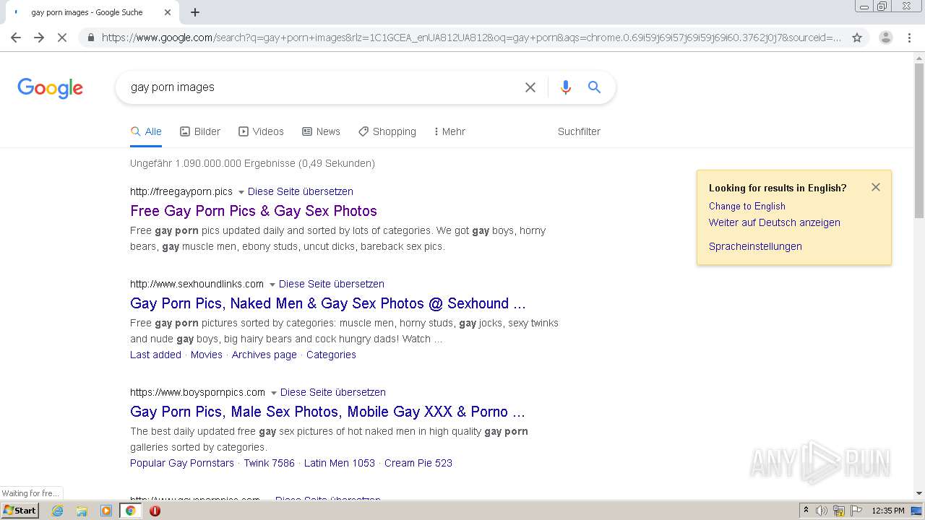925x520 pixels.
Task: Switch to Chrome in the taskbar
Action: (130, 511)
